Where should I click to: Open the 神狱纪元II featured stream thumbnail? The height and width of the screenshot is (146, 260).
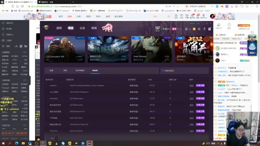[x=108, y=49]
